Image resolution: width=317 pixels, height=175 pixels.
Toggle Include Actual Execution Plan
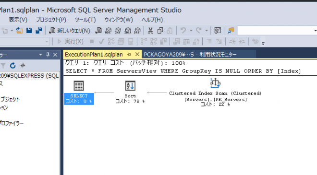pyautogui.click(x=144, y=42)
